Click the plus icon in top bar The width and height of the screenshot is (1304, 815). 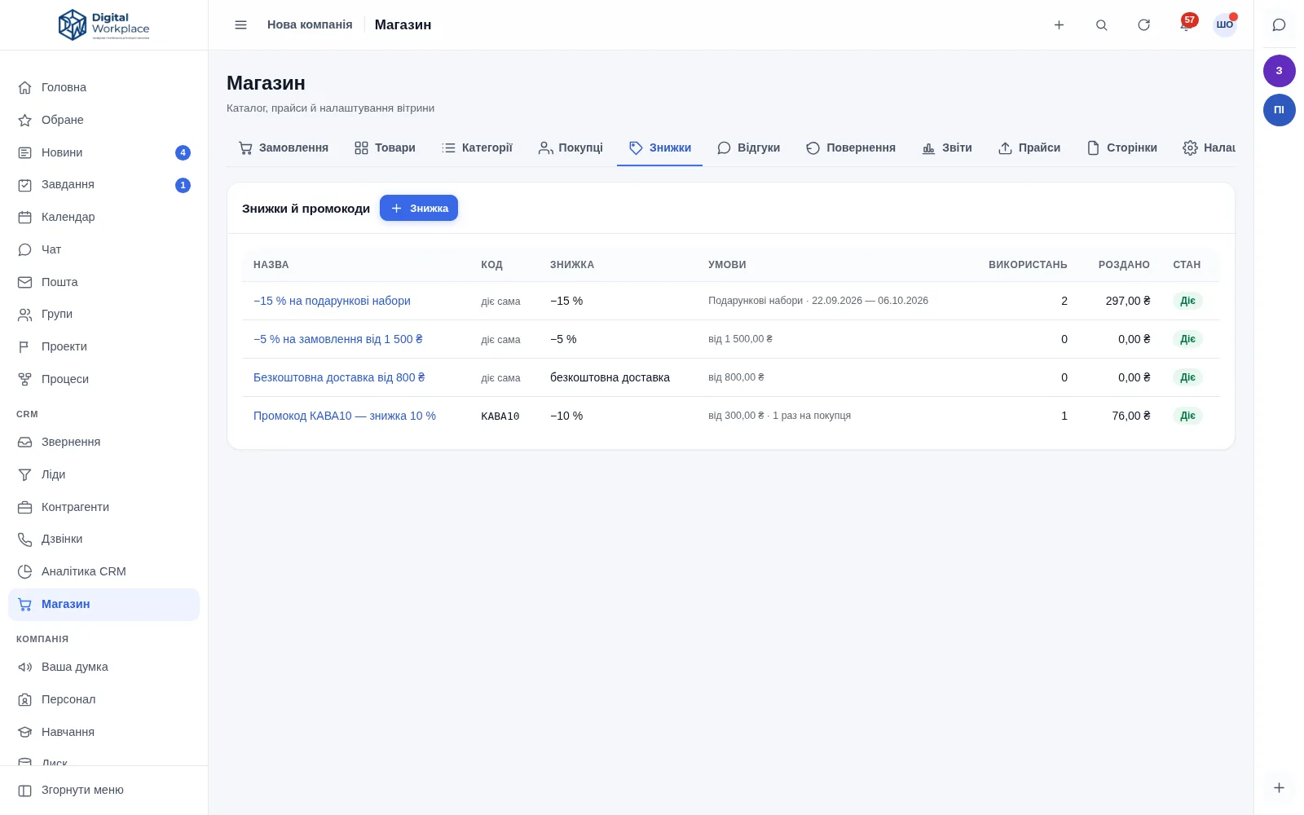1059,25
